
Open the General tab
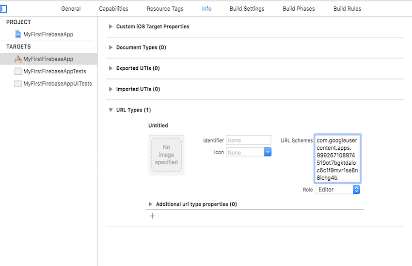point(71,9)
